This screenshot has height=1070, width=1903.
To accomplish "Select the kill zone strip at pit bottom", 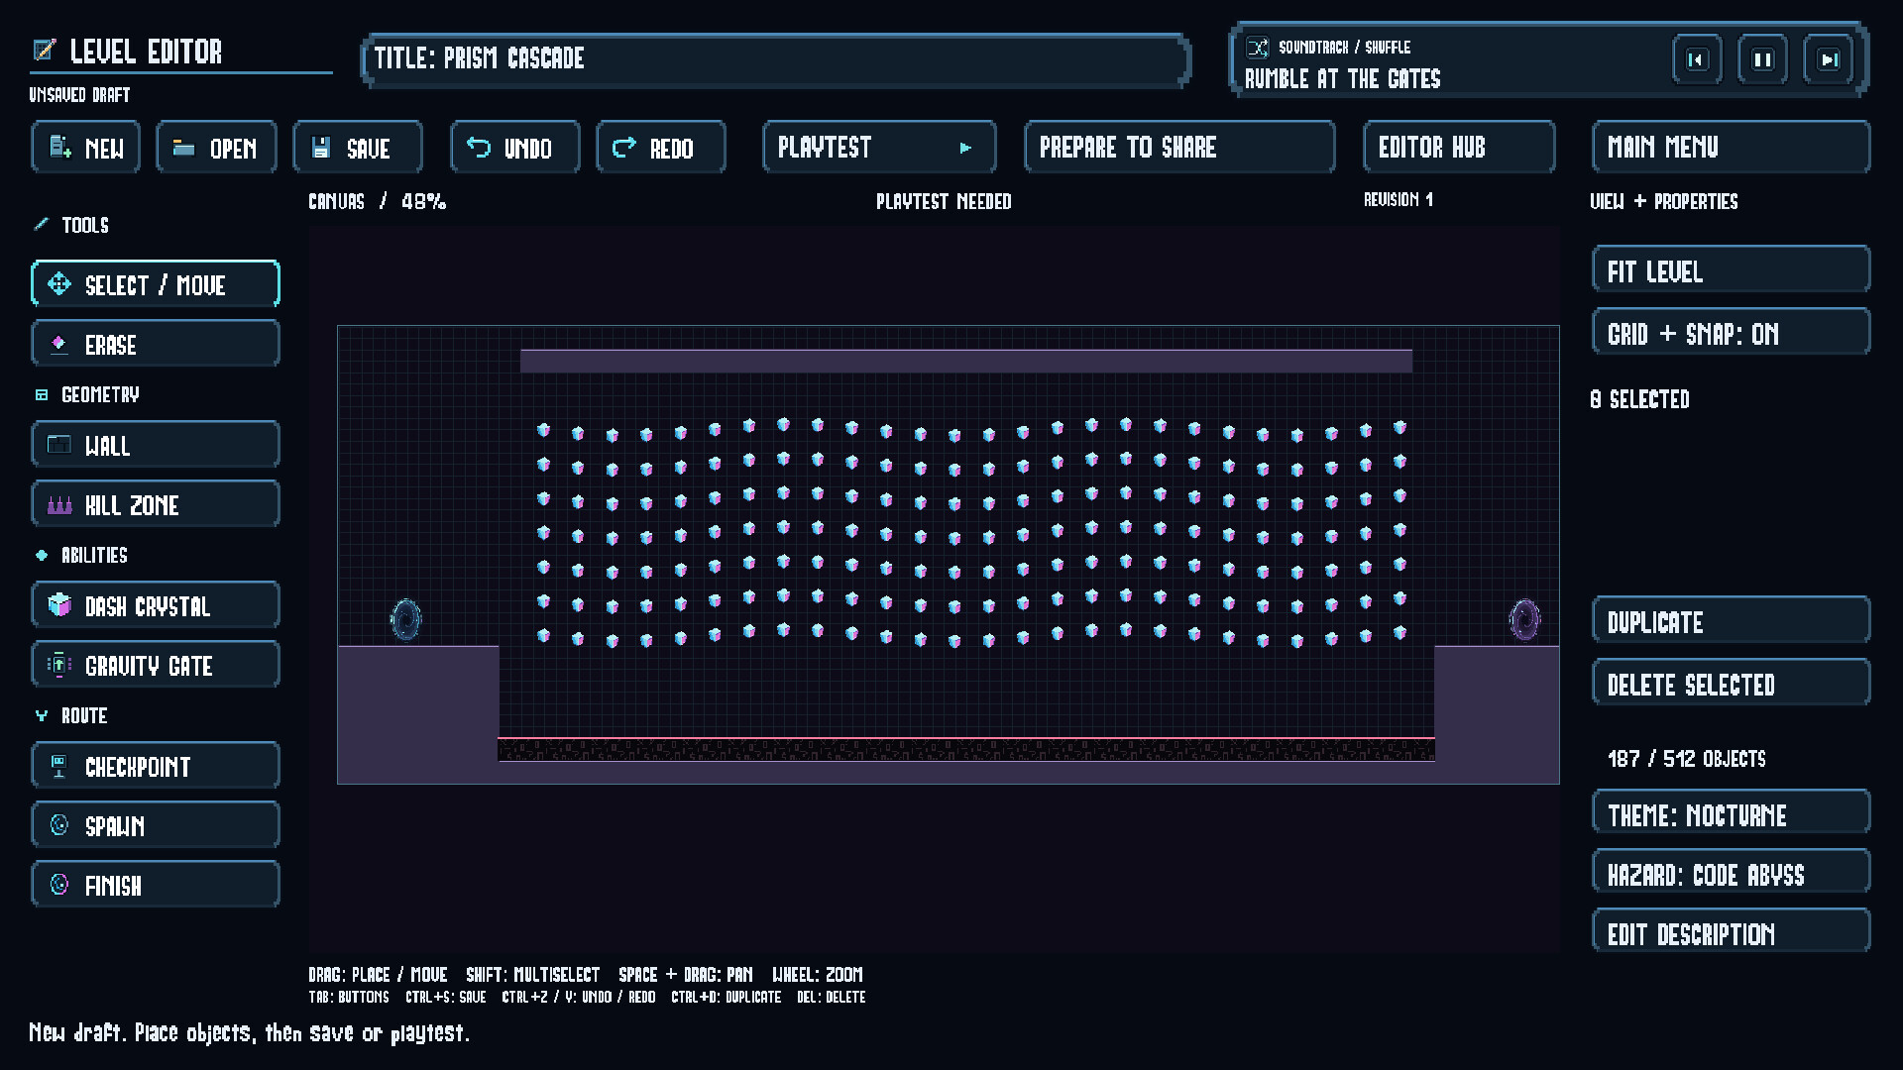I will point(966,749).
